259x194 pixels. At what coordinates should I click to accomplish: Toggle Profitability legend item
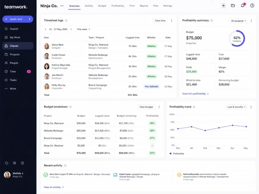pos(177,154)
